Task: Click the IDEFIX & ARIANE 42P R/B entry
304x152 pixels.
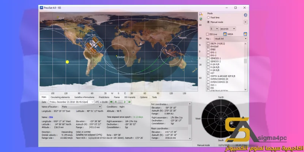Action: [223, 76]
